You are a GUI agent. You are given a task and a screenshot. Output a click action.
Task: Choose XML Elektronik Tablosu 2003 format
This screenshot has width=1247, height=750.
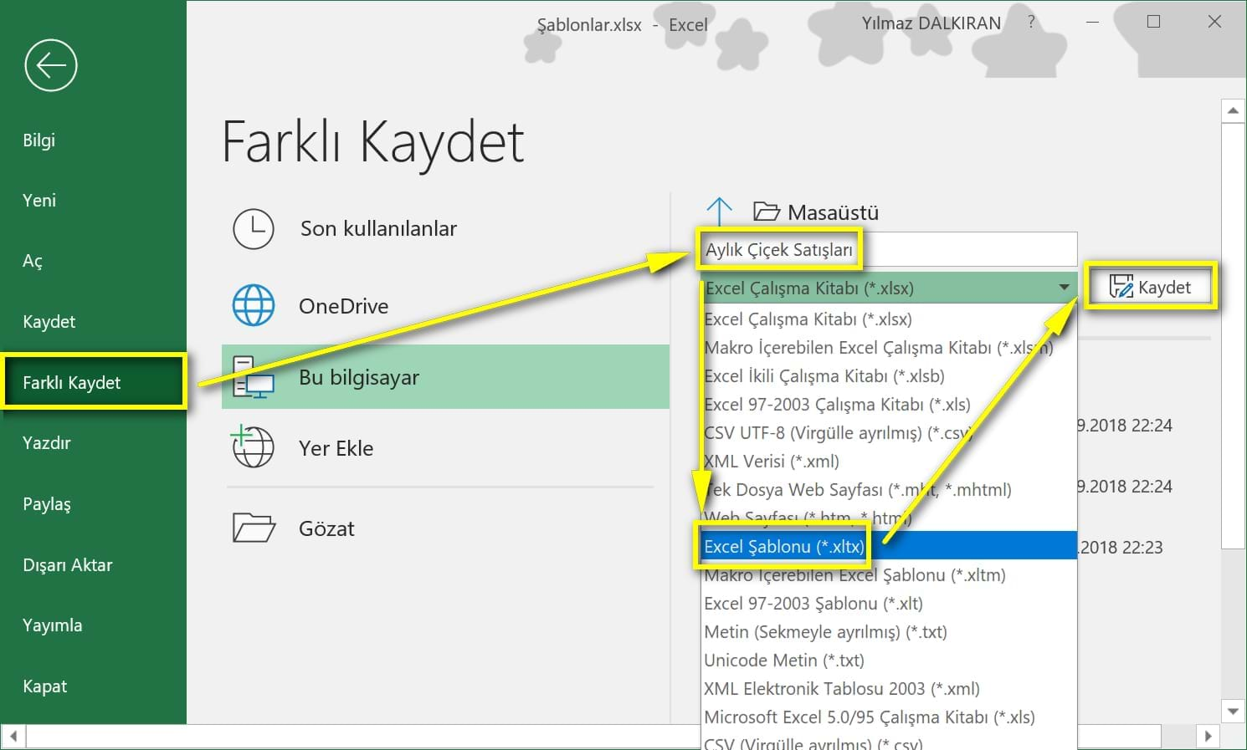pos(888,689)
